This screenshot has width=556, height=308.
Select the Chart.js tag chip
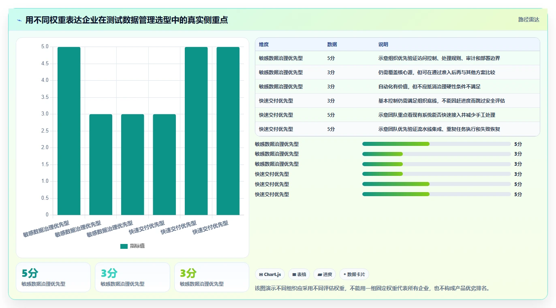270,274
